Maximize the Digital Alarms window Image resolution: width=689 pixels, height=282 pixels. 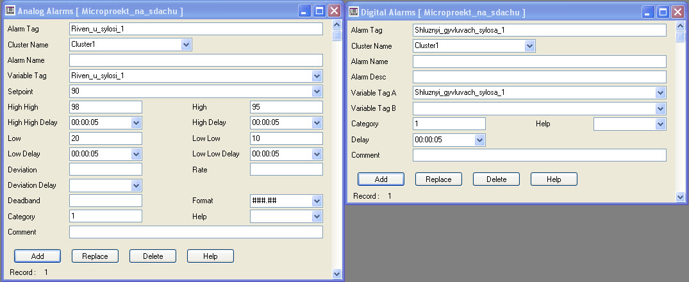(663, 12)
